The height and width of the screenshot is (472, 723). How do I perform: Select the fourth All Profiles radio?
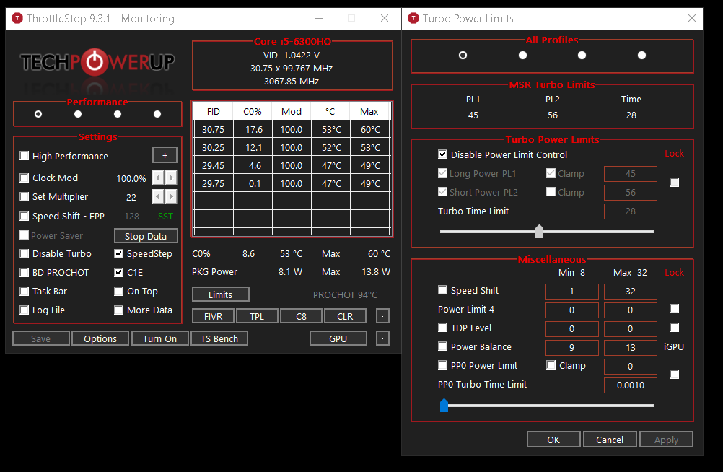click(641, 55)
